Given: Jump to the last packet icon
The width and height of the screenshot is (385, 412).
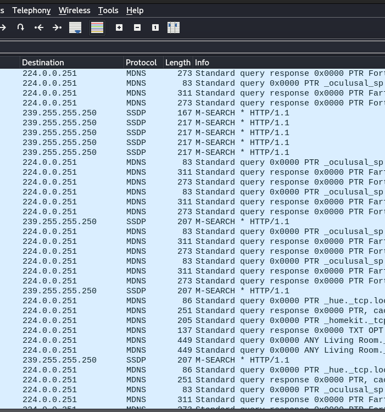Looking at the screenshot, I should 57,27.
